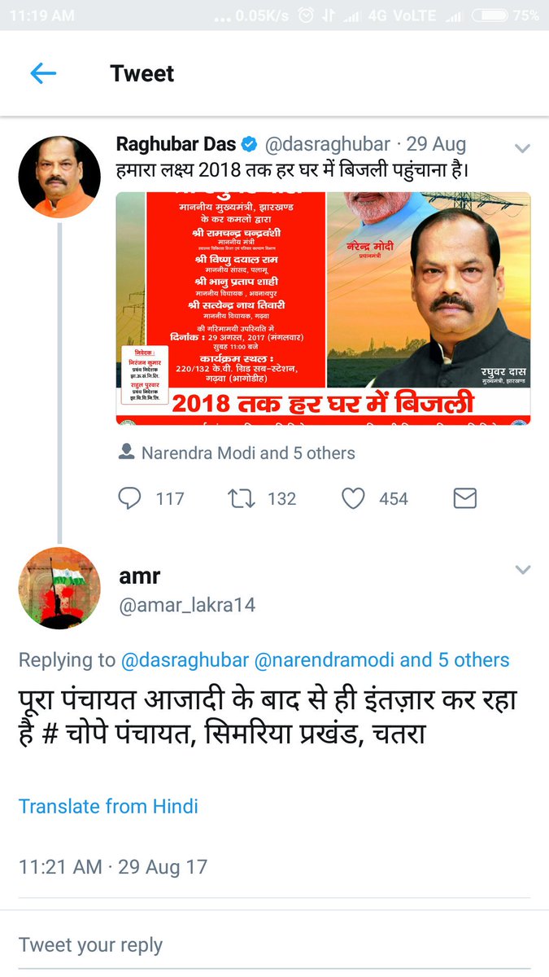Tap Raghubar Das verified badge
The width and height of the screenshot is (549, 977).
click(250, 145)
